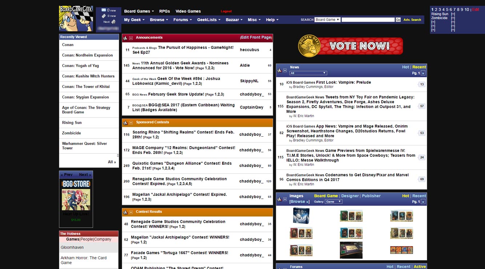This screenshot has height=269, width=485.
Task: Open comments bubble showing 53 on App News
Action: point(422,133)
